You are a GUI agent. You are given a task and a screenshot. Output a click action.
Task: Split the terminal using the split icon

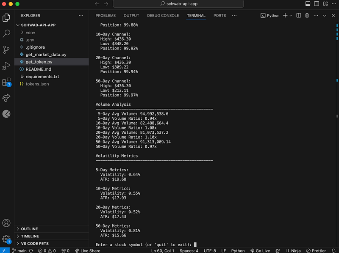tap(298, 15)
